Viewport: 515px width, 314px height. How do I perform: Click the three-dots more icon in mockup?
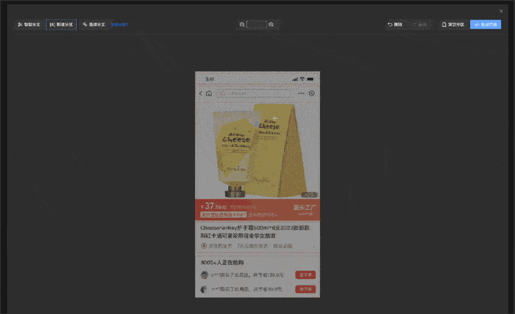coord(301,94)
